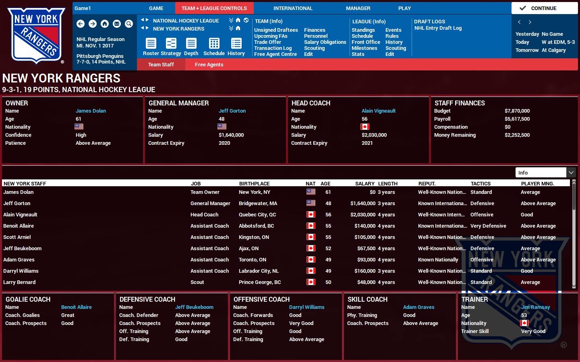Open the NHL Entry Draft Log
This screenshot has width=580, height=362.
(438, 28)
